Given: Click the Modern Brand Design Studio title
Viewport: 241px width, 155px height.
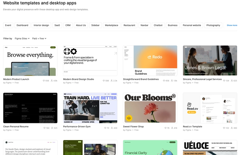Looking at the screenshot, I should (x=79, y=79).
